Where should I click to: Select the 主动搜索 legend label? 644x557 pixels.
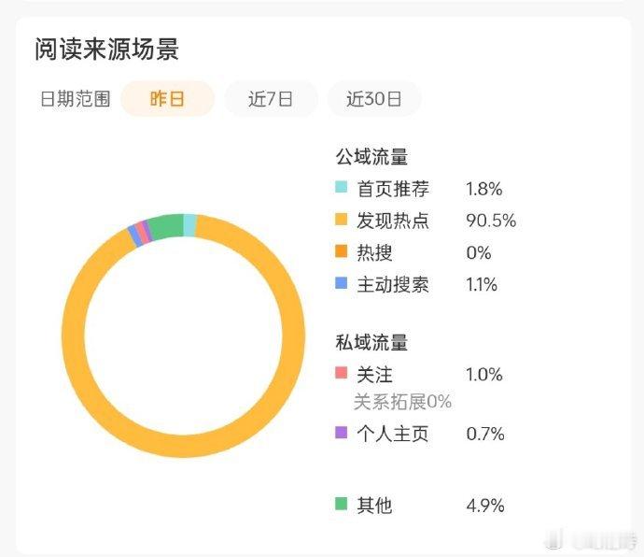pyautogui.click(x=393, y=284)
